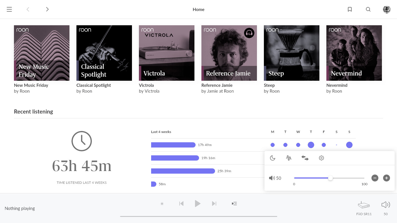Click the transfer zone arrows icon
The height and width of the screenshot is (223, 397).
click(x=305, y=158)
